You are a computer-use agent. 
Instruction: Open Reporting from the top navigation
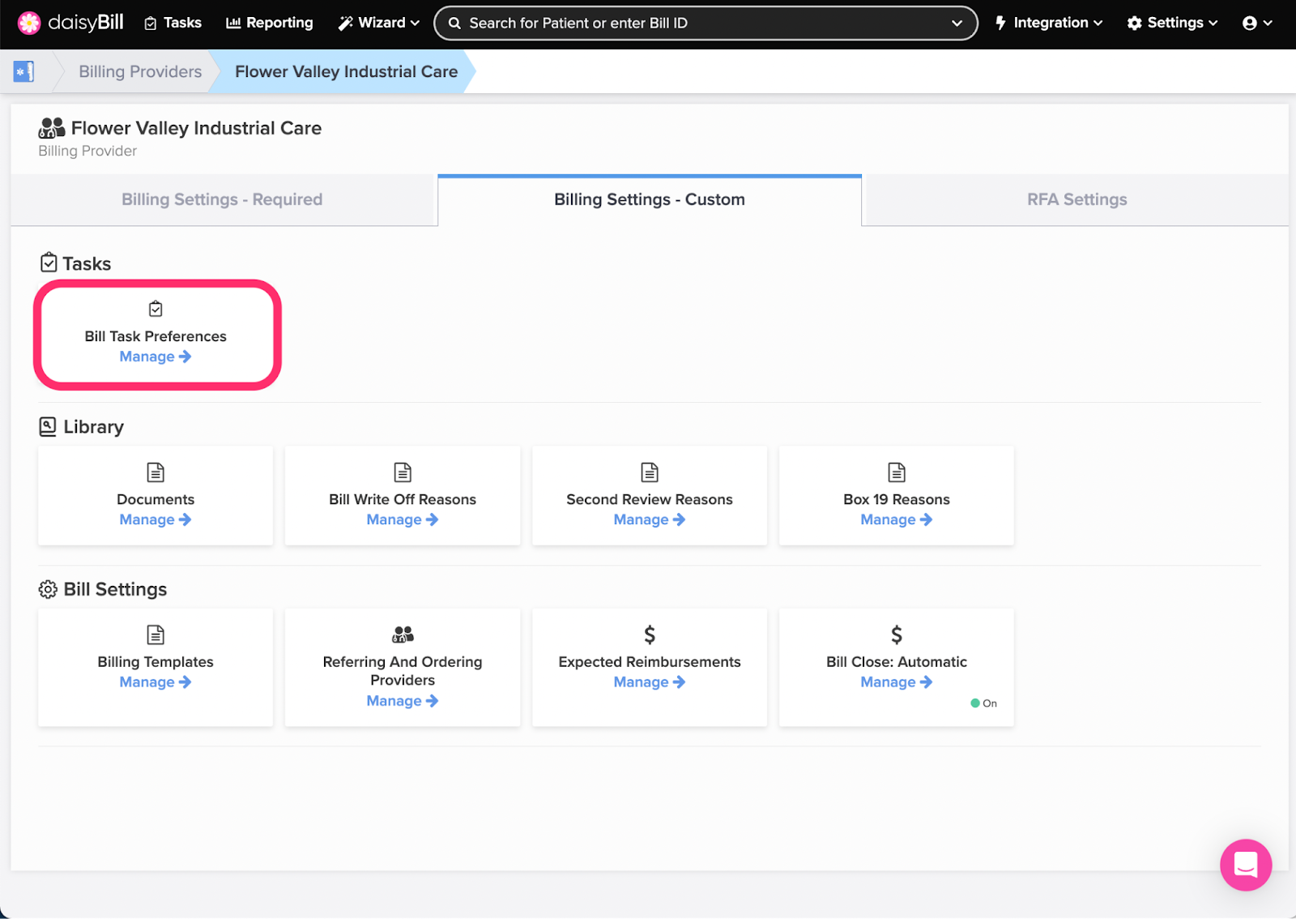click(x=270, y=24)
